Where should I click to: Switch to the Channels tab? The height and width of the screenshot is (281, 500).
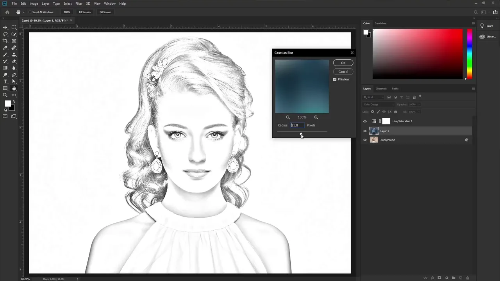coord(381,89)
